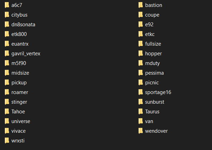The width and height of the screenshot is (212, 150).
Task: Select the dn8sonata folder name
Action: (x=23, y=25)
